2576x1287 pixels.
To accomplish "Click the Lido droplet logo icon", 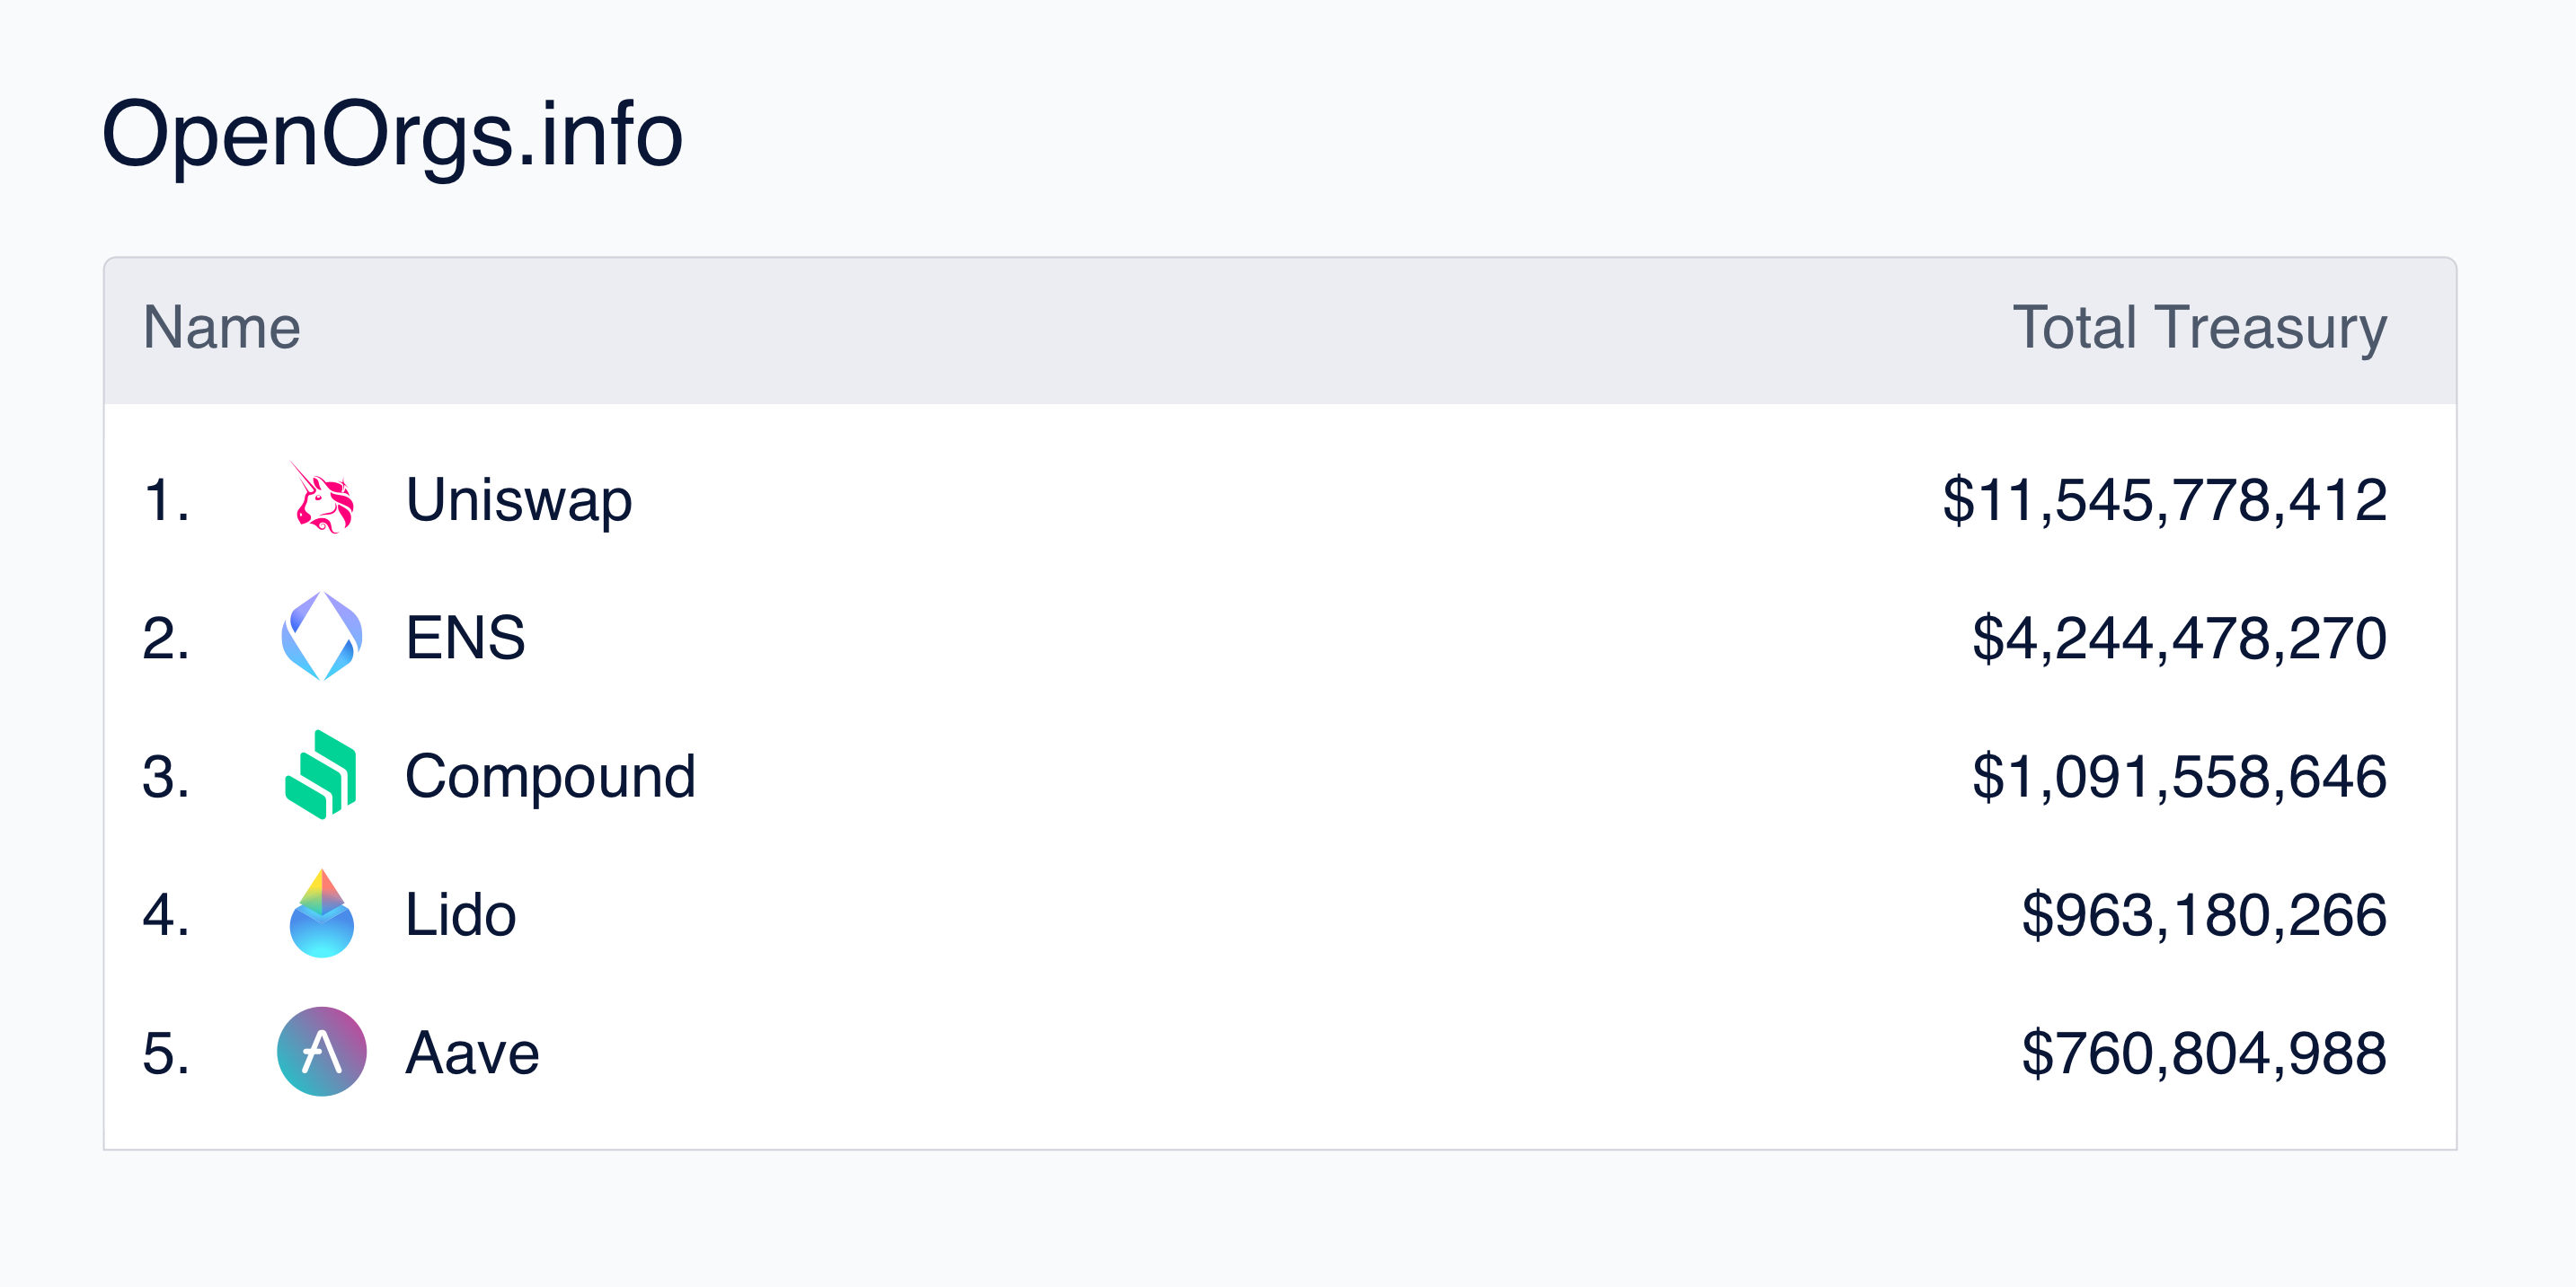I will point(321,913).
